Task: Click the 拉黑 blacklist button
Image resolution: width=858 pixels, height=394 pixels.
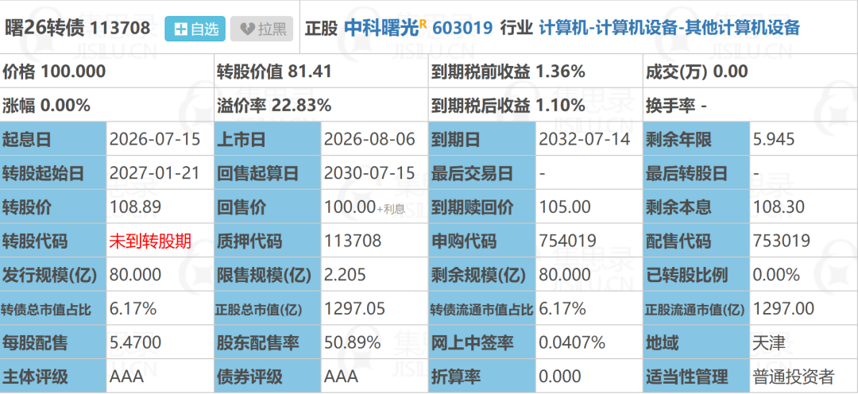Action: pos(261,29)
